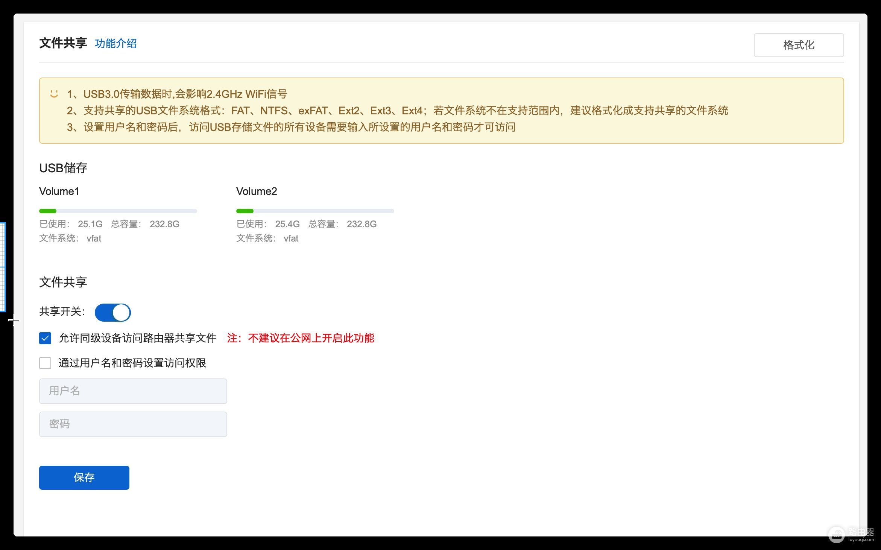
Task: Focus the 密码 input field
Action: (x=133, y=424)
